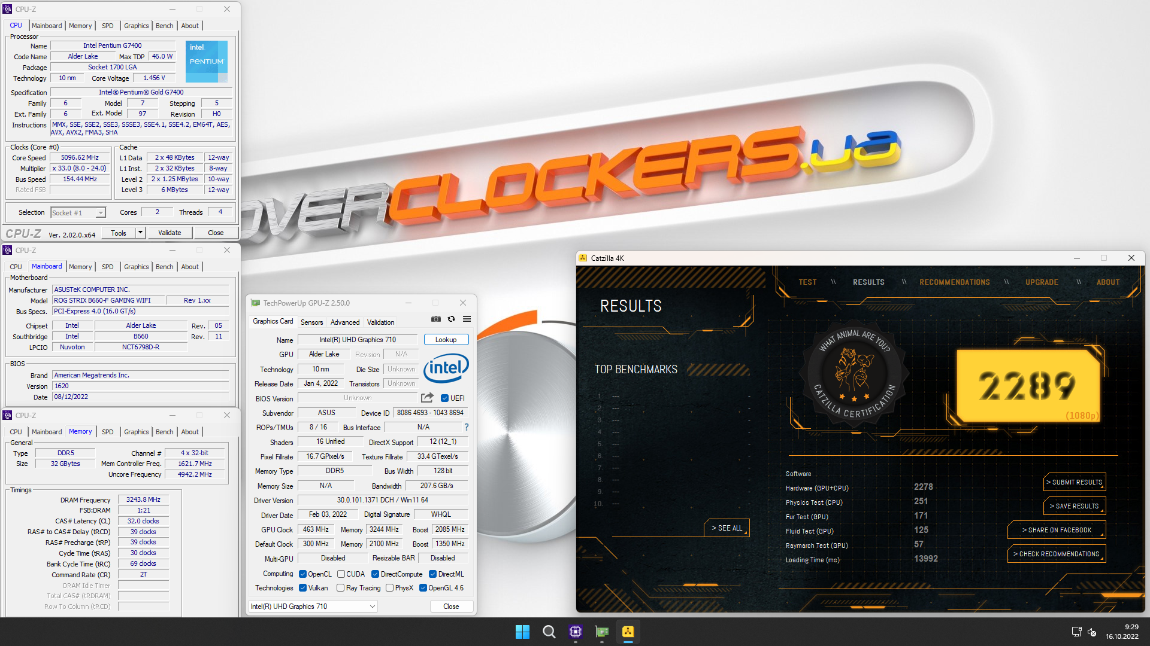Click the Driver Version field in GPU-Z

[x=382, y=500]
